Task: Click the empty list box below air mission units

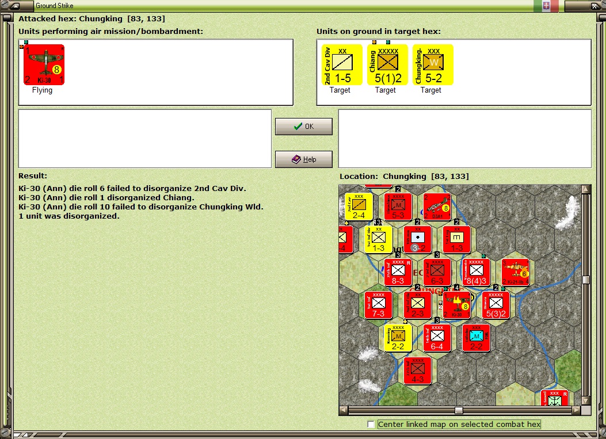Action: [145, 139]
